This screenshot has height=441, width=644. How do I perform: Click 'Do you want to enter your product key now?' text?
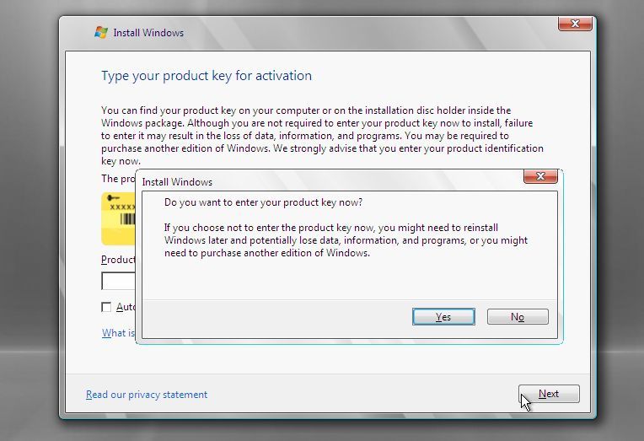(263, 202)
